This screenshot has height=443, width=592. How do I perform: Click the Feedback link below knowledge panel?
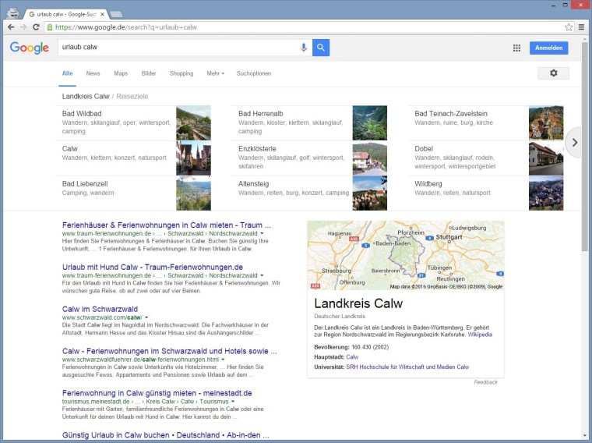(x=485, y=382)
